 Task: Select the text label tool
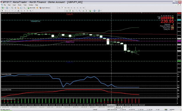point(27,11)
